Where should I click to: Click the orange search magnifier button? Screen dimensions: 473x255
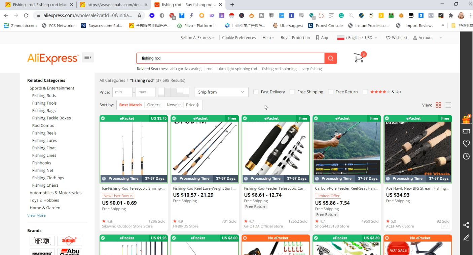coord(331,58)
